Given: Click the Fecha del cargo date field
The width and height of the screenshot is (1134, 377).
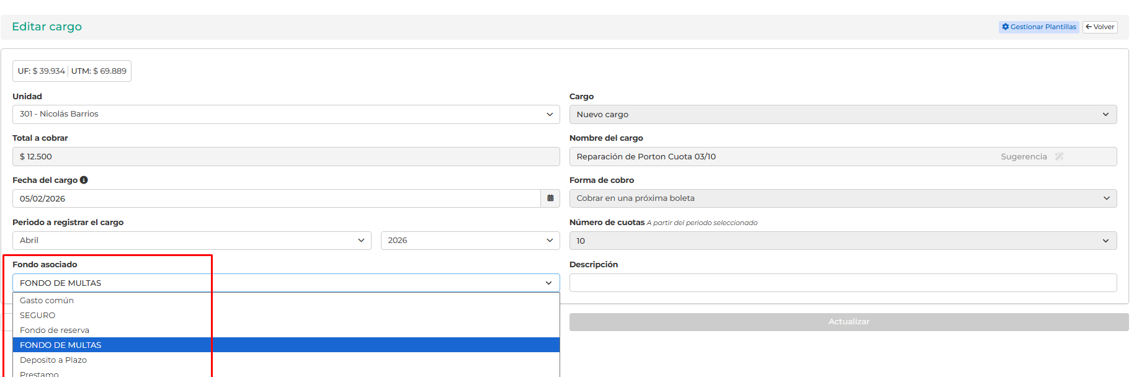Looking at the screenshot, I should coord(276,198).
